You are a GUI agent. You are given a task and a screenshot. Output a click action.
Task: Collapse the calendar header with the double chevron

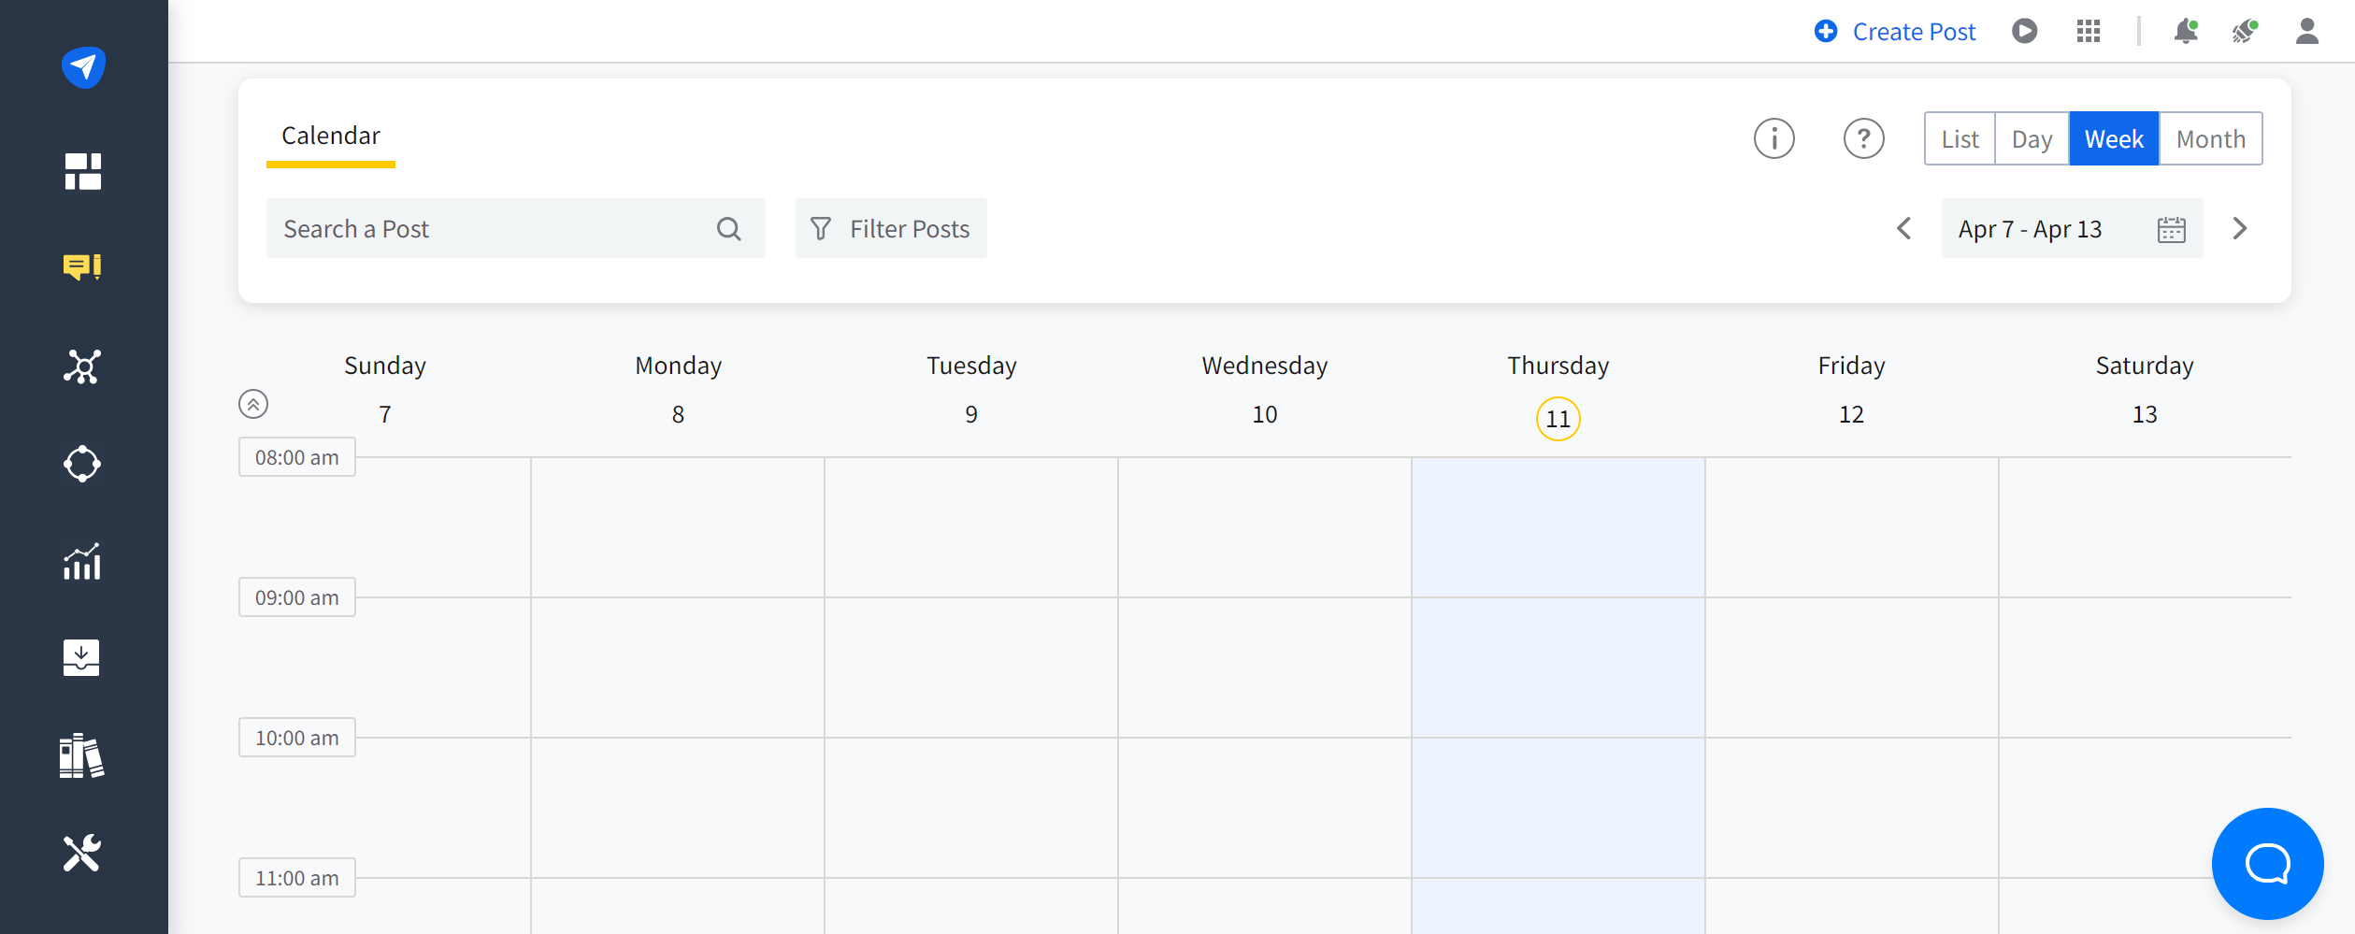click(x=251, y=404)
